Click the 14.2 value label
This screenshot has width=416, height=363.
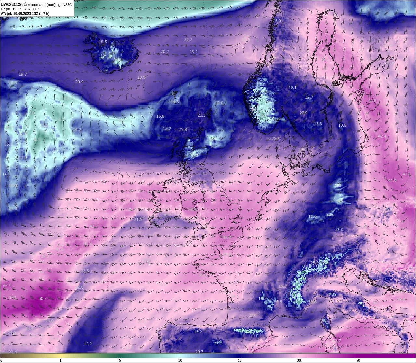77,130
